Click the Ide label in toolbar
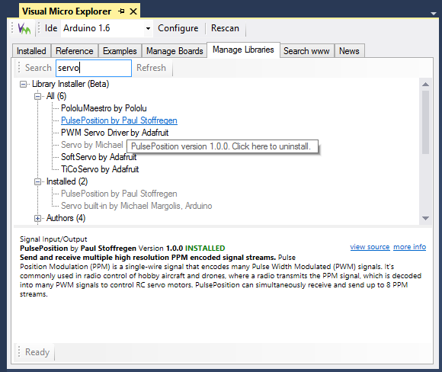Viewport: 442px width, 372px height. click(51, 28)
